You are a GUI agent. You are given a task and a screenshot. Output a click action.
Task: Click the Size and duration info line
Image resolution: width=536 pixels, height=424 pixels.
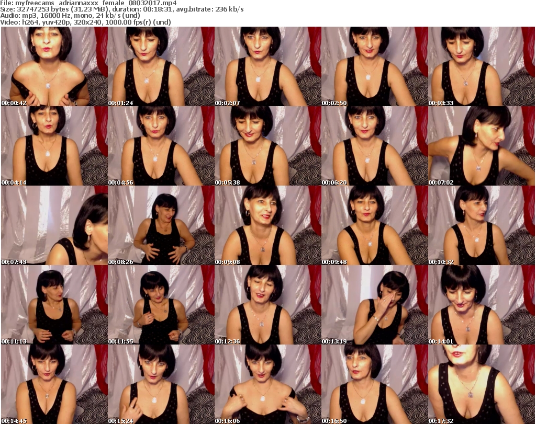click(121, 9)
